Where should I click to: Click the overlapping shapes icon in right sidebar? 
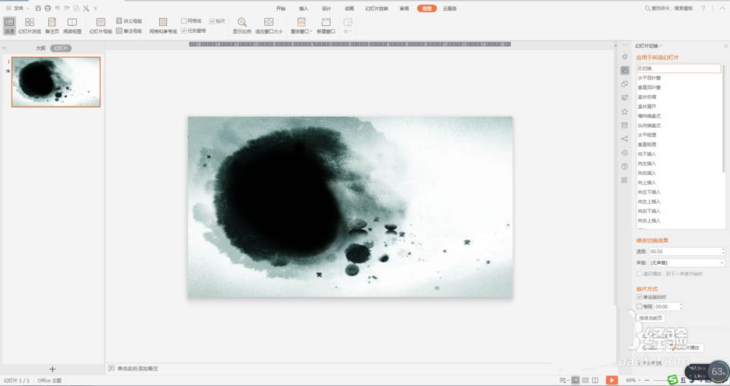tap(625, 84)
